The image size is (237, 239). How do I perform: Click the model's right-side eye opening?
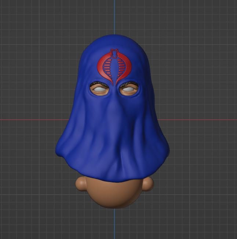(129, 89)
